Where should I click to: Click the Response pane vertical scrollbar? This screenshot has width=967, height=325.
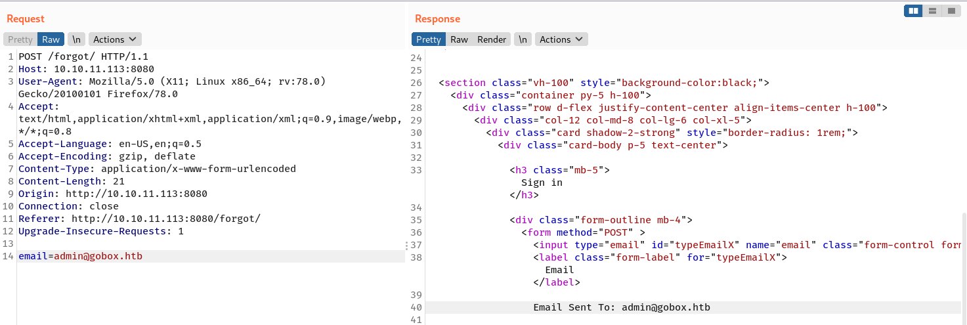(963, 263)
